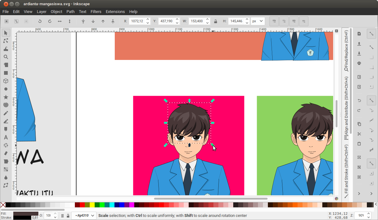378x220 pixels.
Task: Toggle the width/height aspect ratio lock
Action: pos(215,21)
